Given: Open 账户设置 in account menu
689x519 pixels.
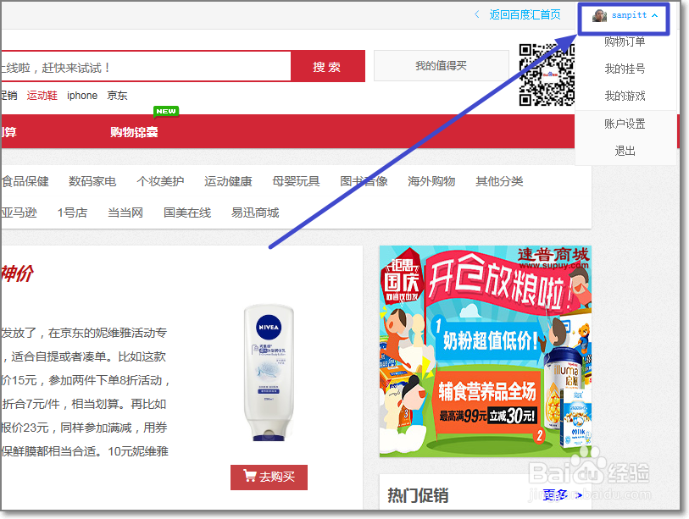Looking at the screenshot, I should coord(625,124).
